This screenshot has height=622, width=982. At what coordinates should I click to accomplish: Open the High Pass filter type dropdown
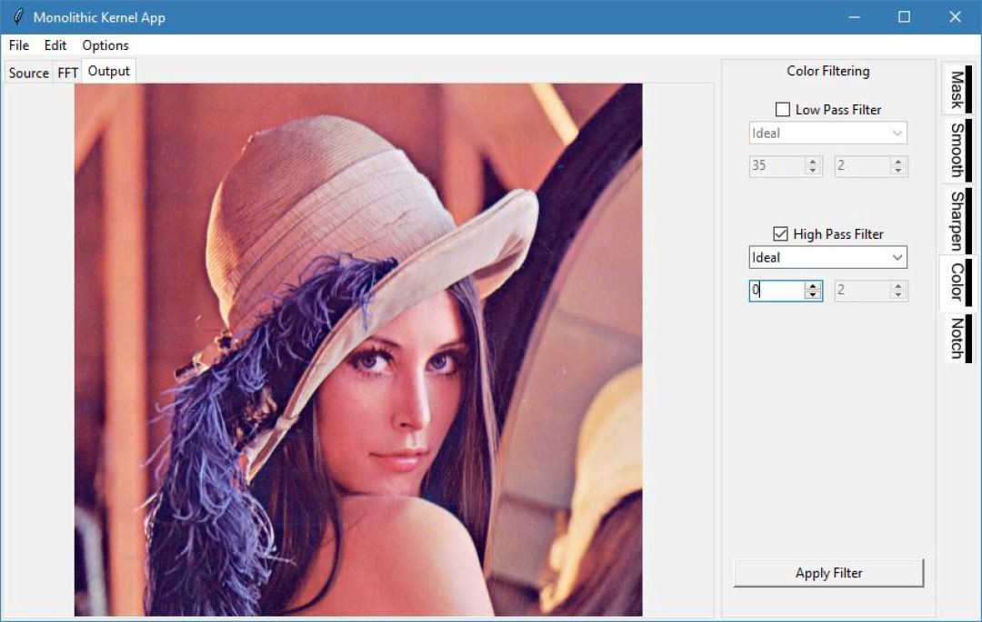click(x=828, y=258)
